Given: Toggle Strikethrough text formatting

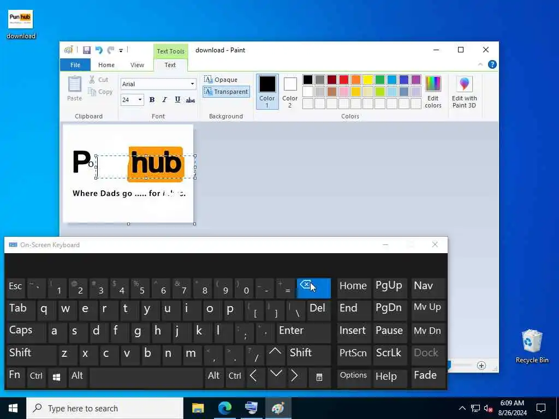Looking at the screenshot, I should point(191,100).
